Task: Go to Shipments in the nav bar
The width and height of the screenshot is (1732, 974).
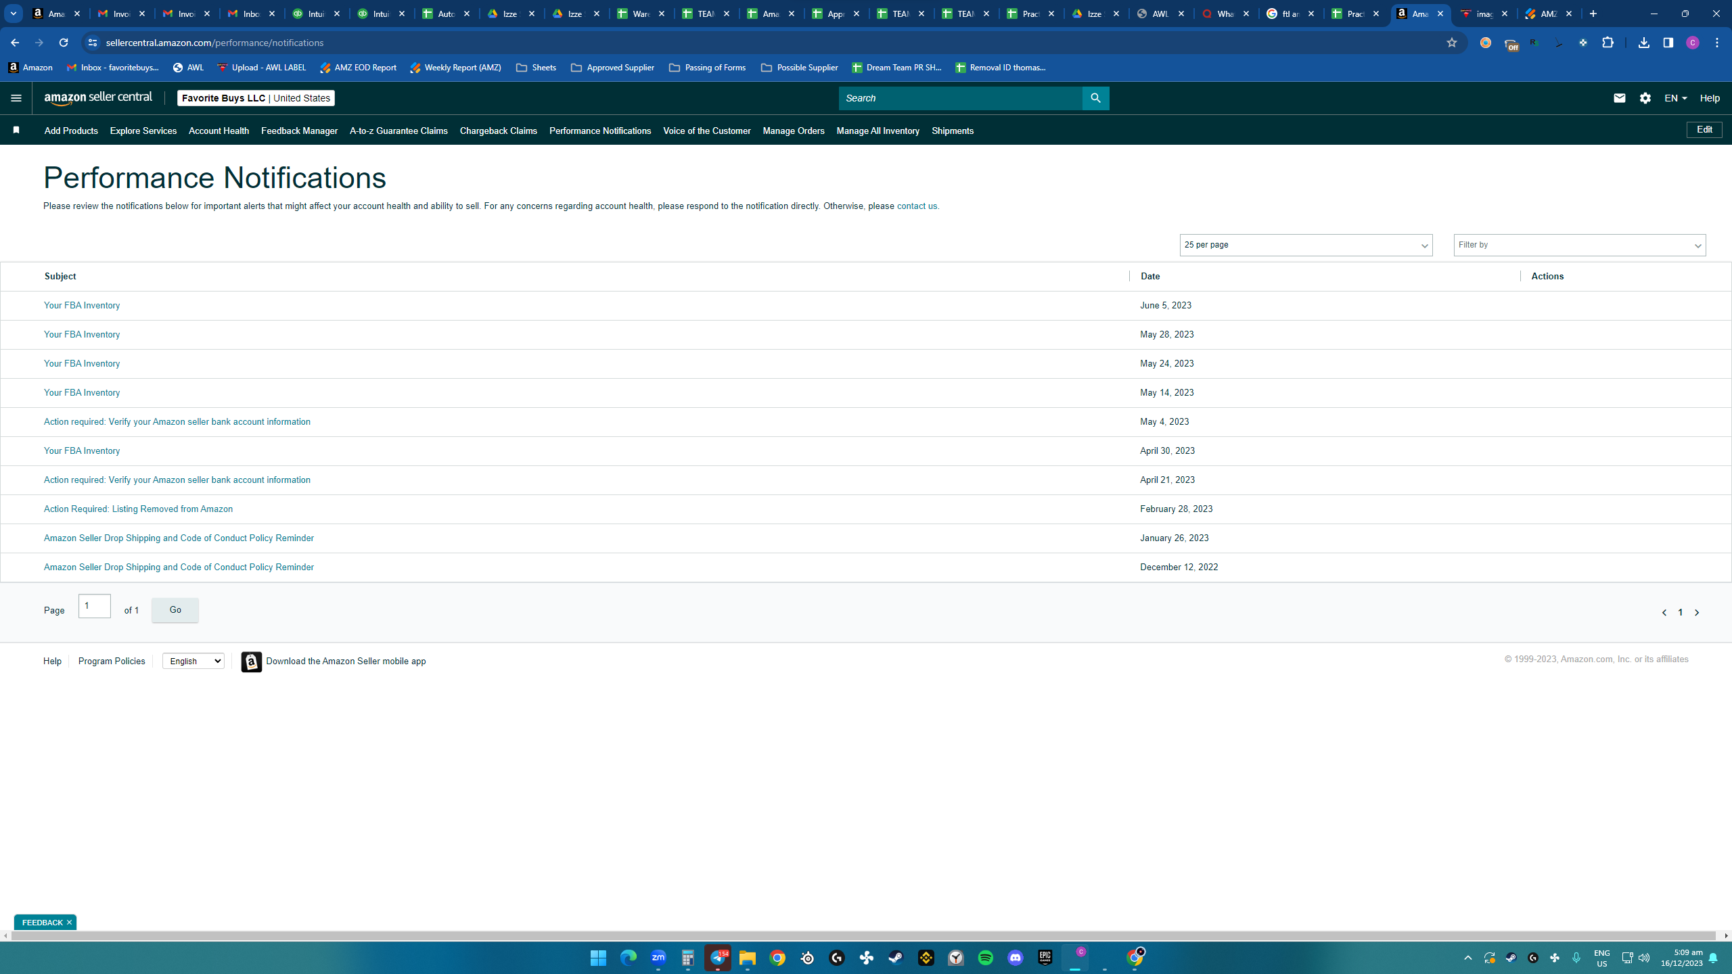Action: pyautogui.click(x=953, y=131)
